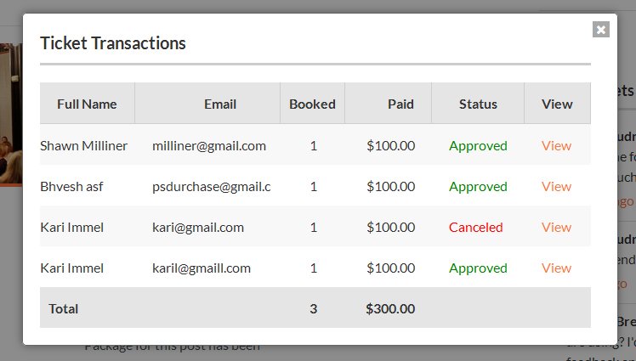Screen dimensions: 636x361
Task: Click the Total row label
Action: click(x=63, y=308)
